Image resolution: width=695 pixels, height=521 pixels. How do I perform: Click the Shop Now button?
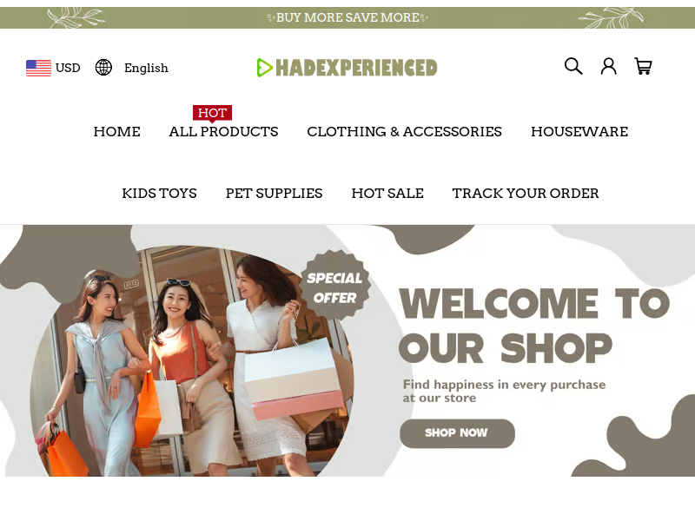[457, 433]
